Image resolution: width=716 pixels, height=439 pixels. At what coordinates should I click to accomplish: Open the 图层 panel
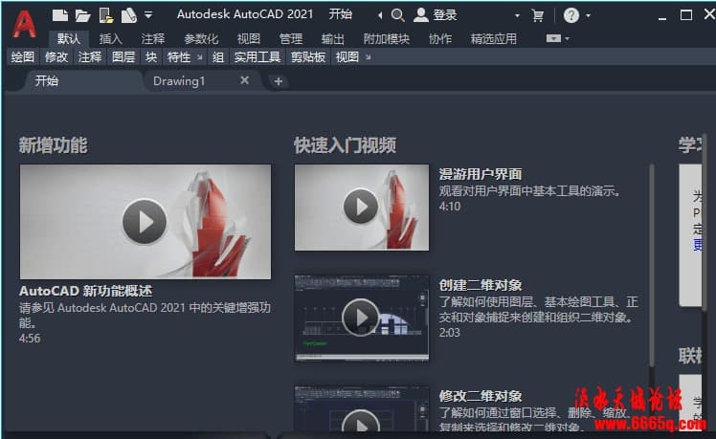coord(123,57)
